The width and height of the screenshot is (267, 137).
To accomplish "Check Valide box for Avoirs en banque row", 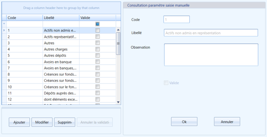I will [x=98, y=62].
